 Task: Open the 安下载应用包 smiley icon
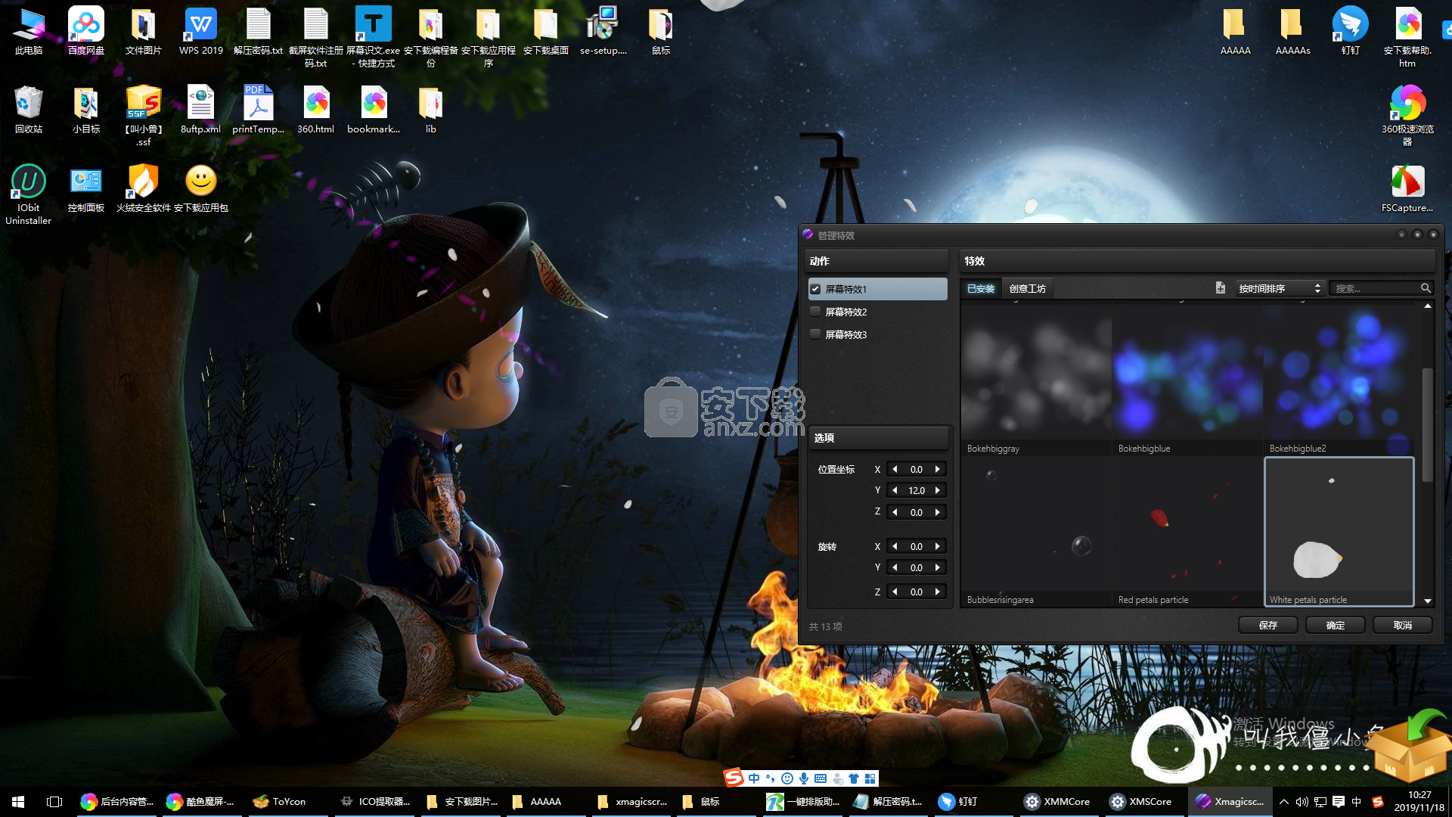(x=201, y=188)
